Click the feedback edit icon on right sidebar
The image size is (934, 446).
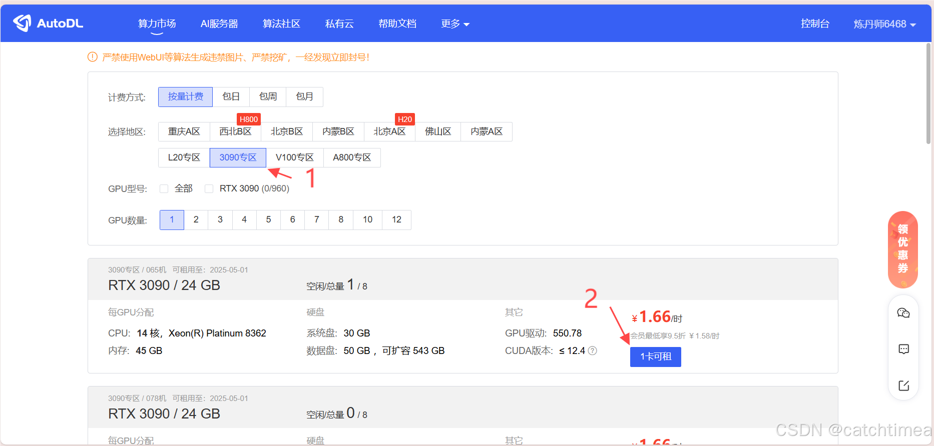903,385
